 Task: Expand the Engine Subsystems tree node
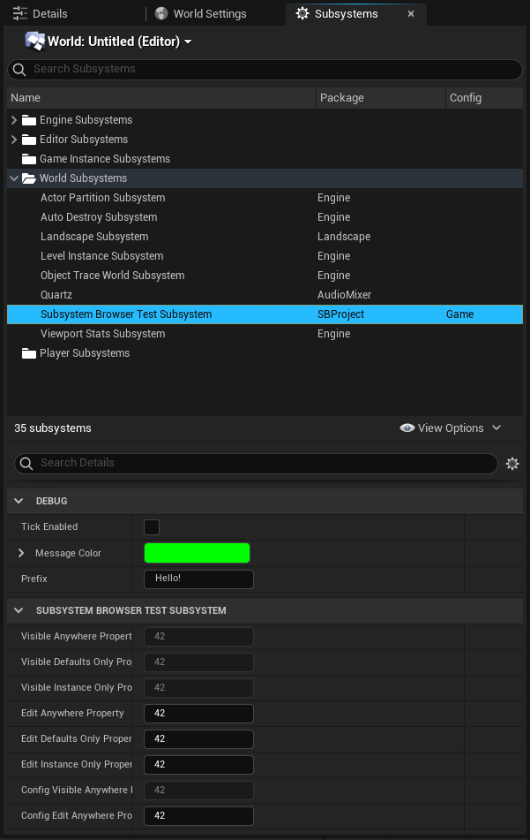pyautogui.click(x=14, y=120)
